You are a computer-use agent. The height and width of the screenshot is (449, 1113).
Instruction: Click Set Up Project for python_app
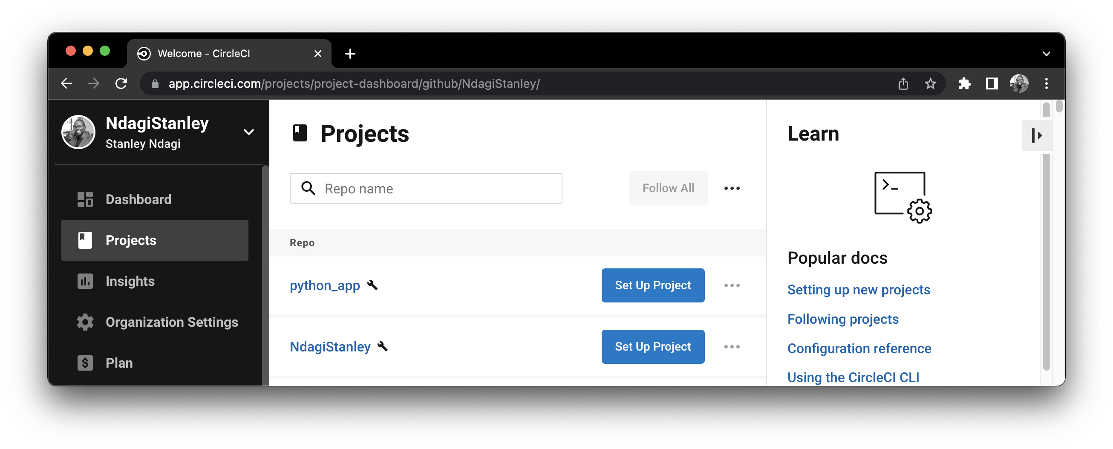click(652, 285)
